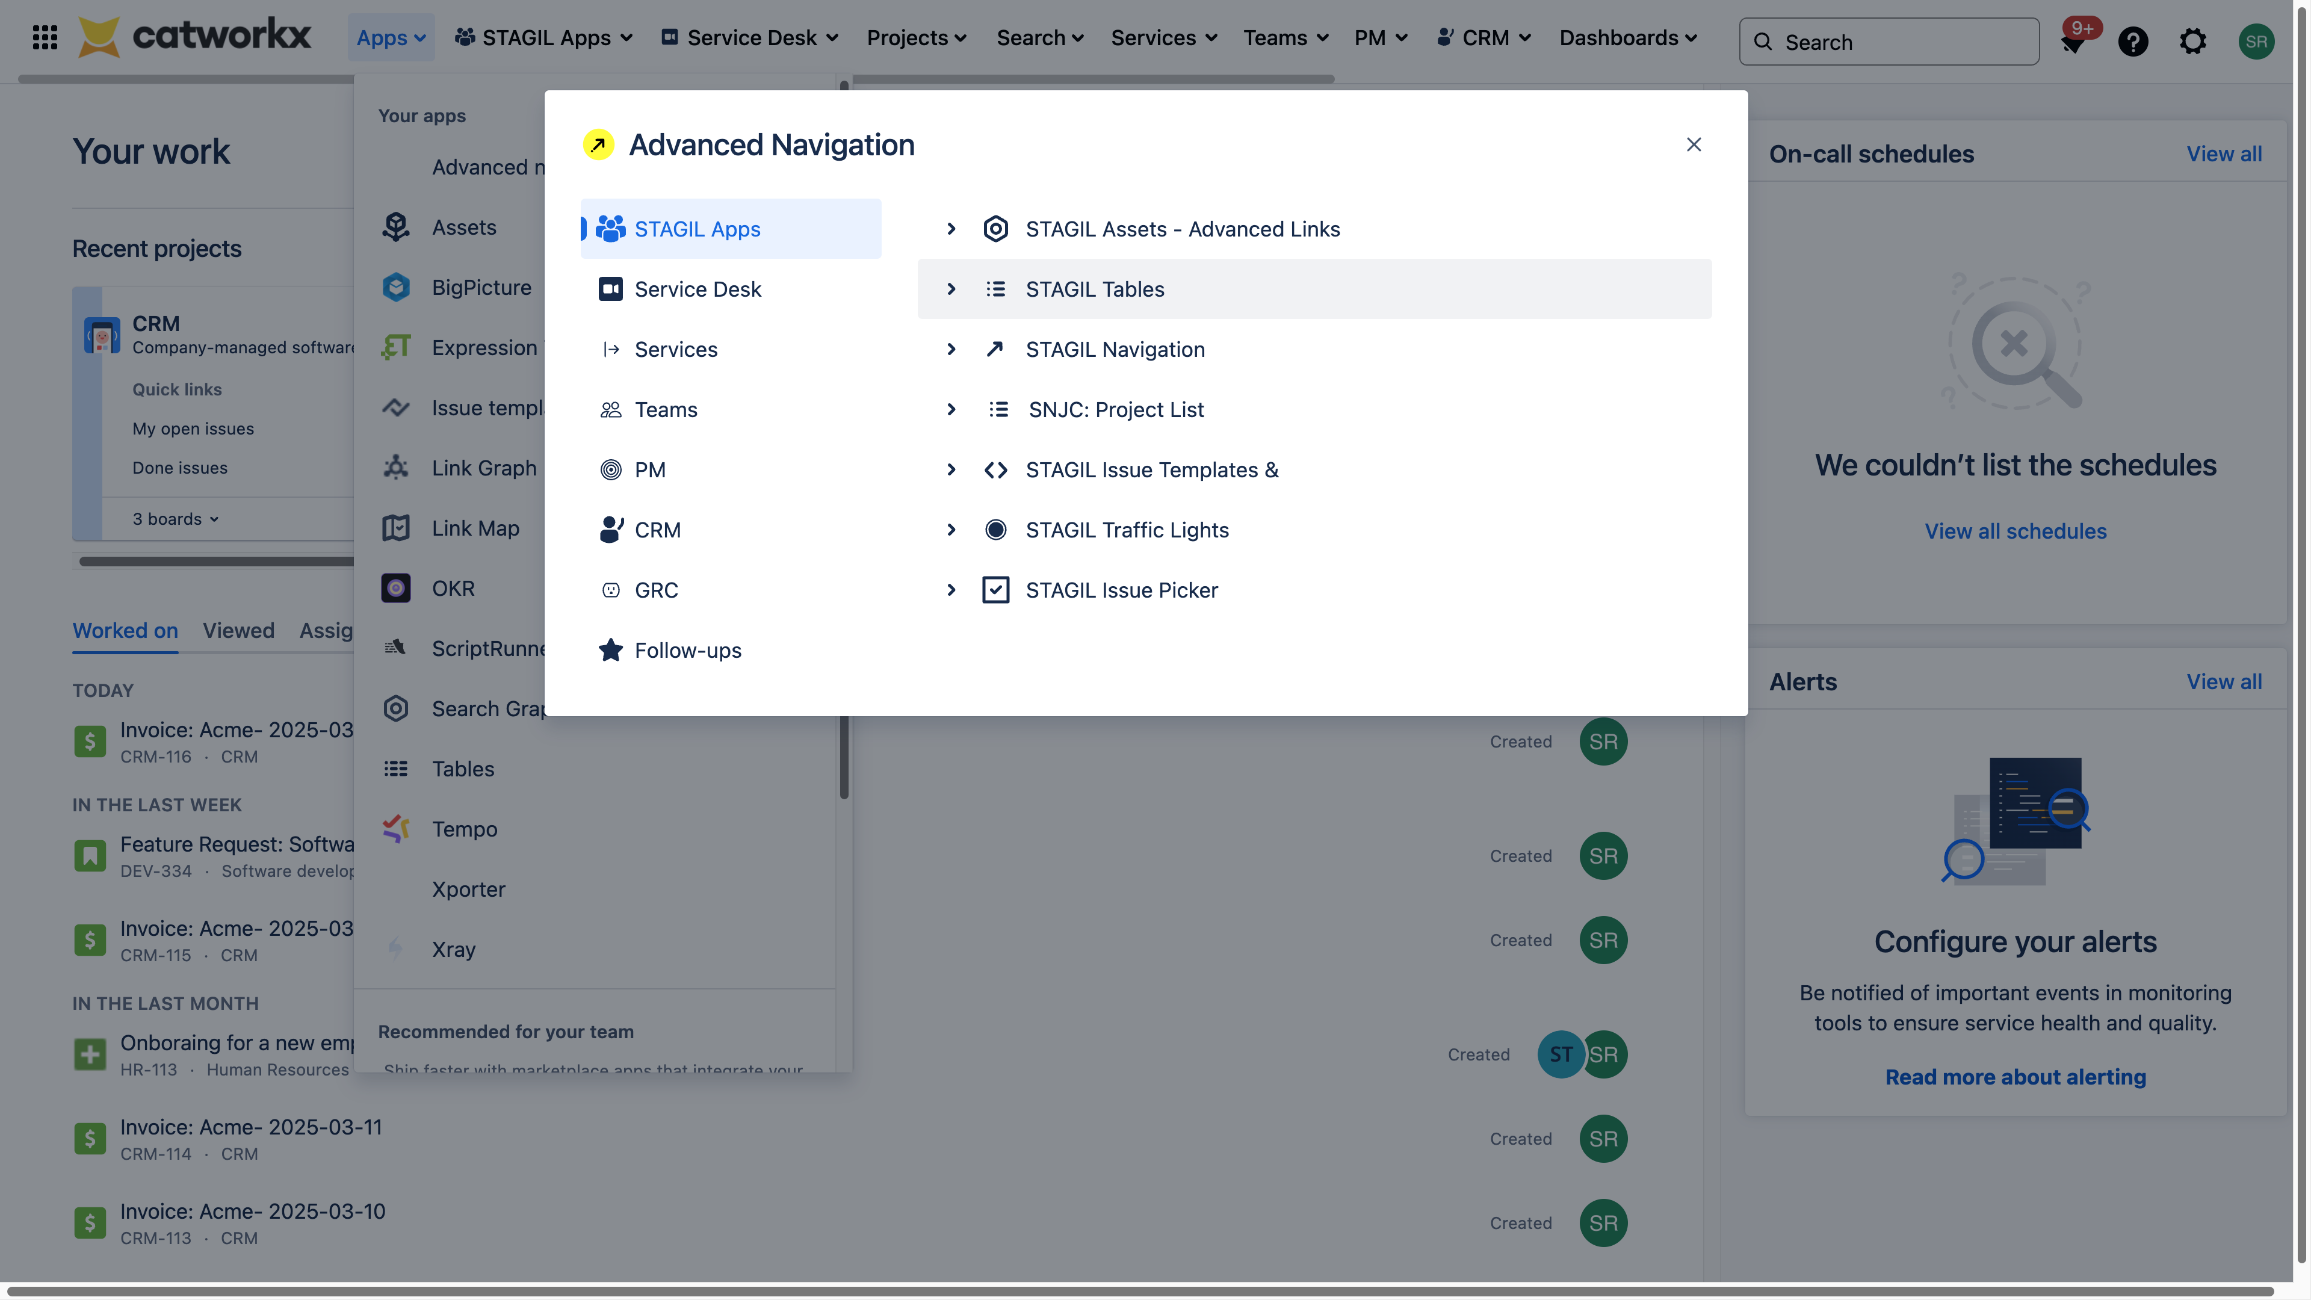Viewport: 2311px width, 1300px height.
Task: Open the app switcher grid icon
Action: pyautogui.click(x=45, y=38)
